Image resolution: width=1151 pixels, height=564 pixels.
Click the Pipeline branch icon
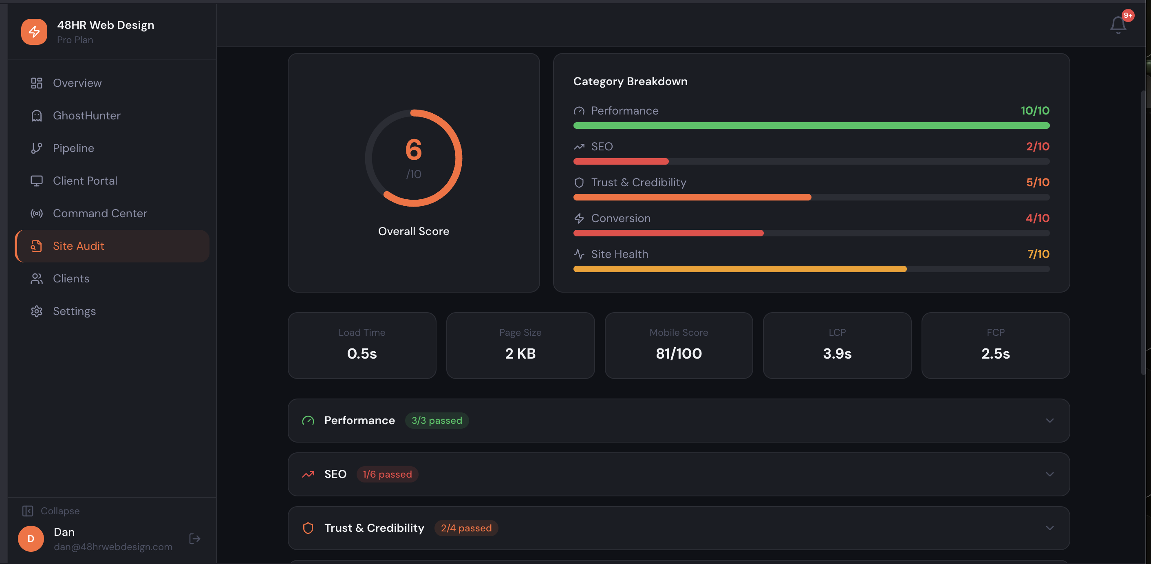click(37, 148)
